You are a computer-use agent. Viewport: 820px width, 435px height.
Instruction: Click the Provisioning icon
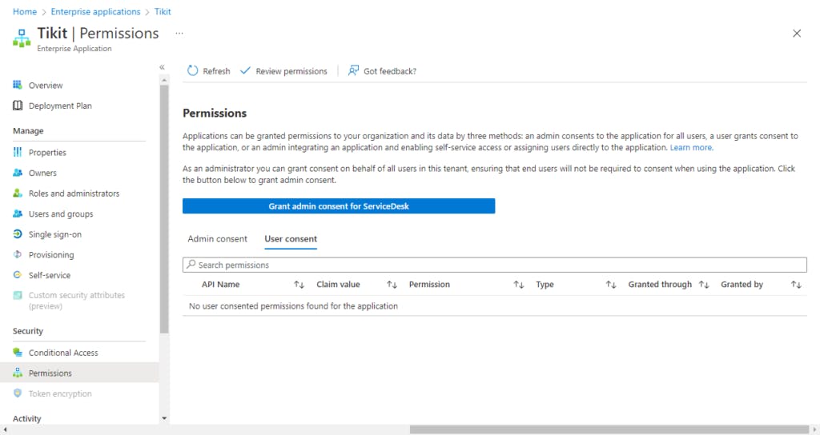click(18, 254)
